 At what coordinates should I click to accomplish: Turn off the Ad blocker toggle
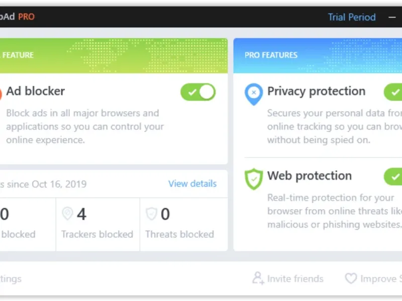(198, 92)
